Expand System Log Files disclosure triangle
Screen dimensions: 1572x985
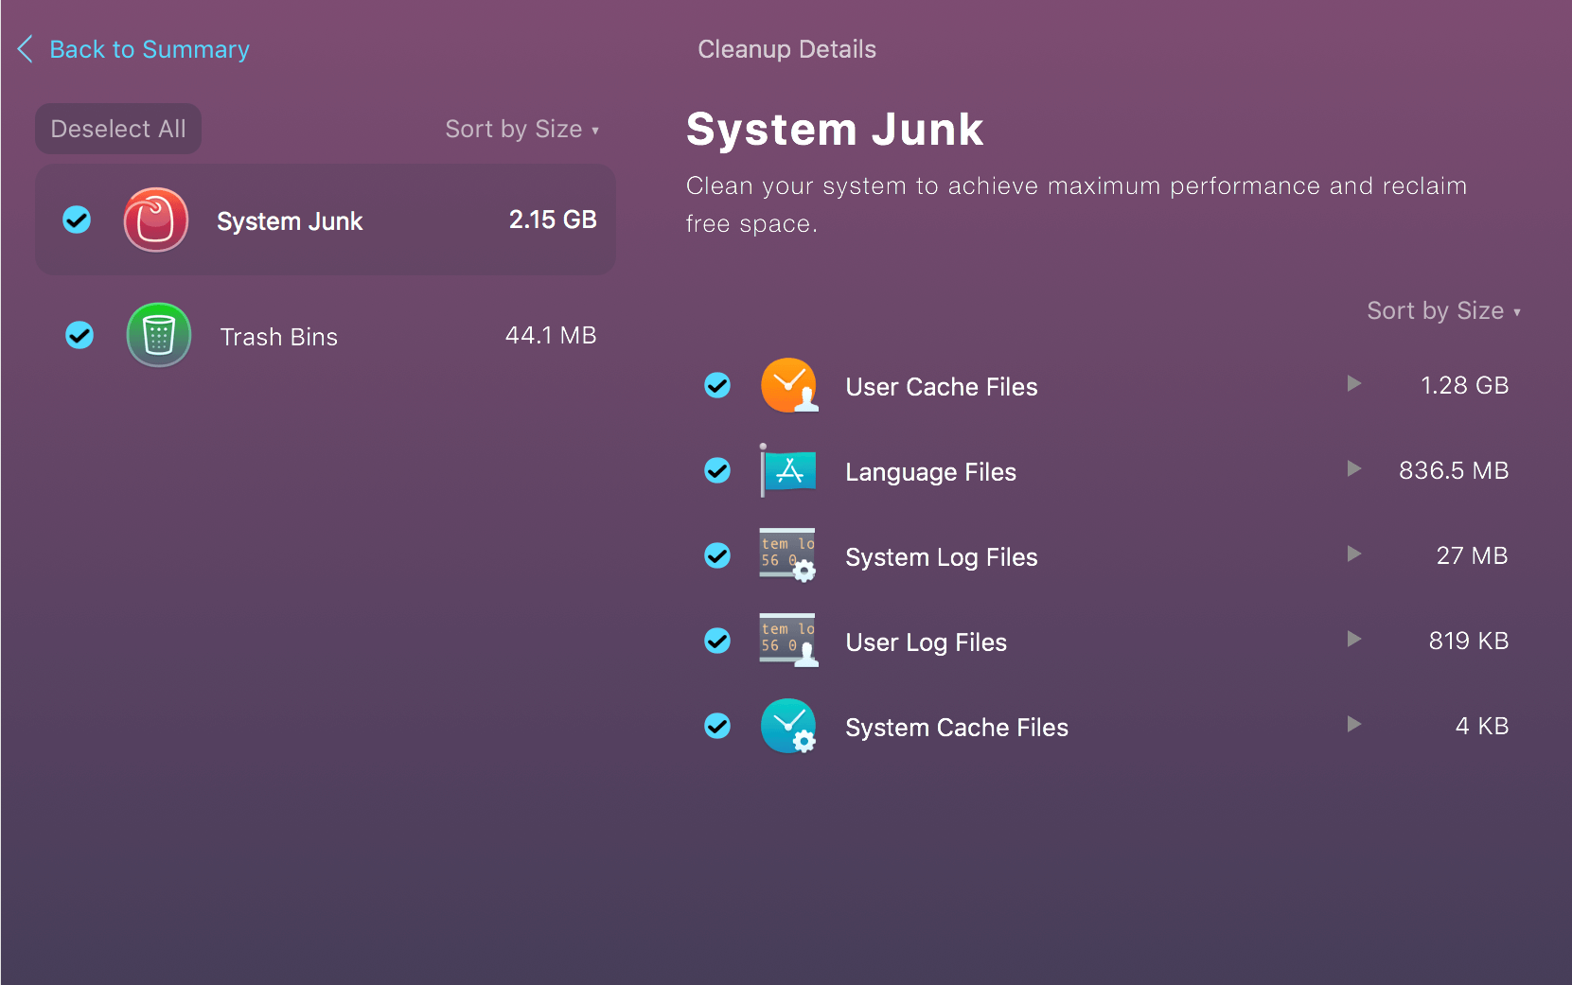click(x=1354, y=554)
